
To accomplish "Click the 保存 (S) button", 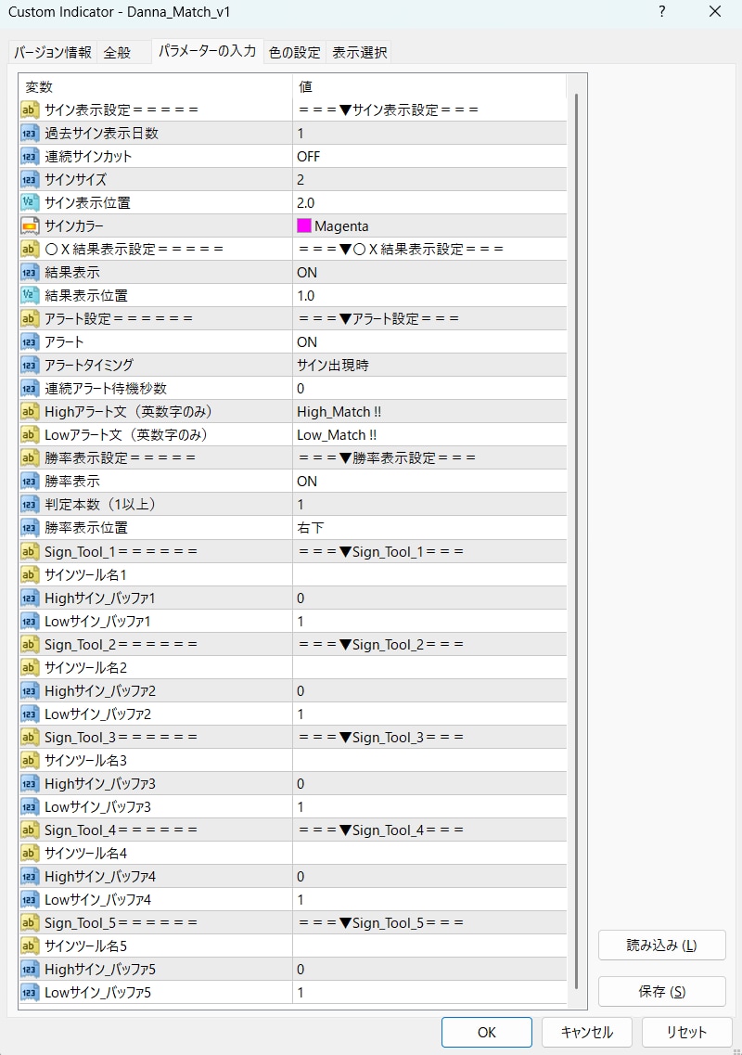I will [662, 992].
